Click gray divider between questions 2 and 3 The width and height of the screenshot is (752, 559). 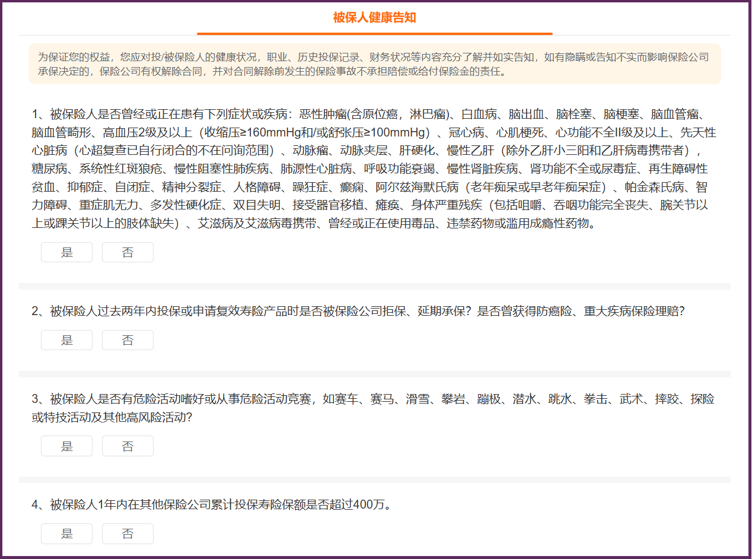374,374
